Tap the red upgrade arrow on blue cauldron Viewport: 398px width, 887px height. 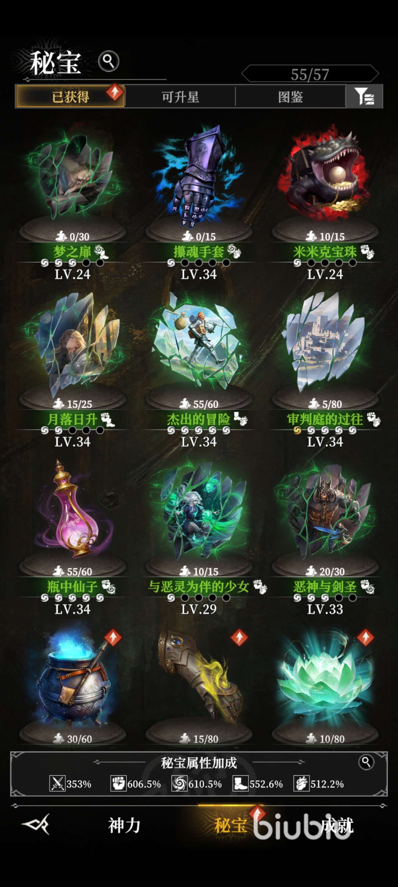click(x=113, y=638)
